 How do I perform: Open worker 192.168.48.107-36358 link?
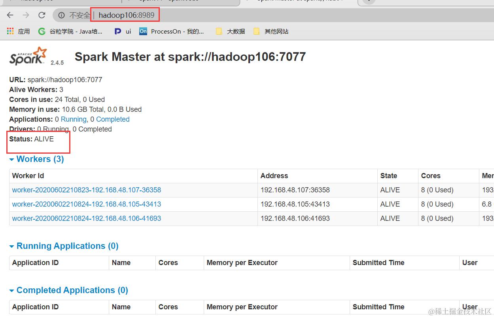tap(87, 190)
